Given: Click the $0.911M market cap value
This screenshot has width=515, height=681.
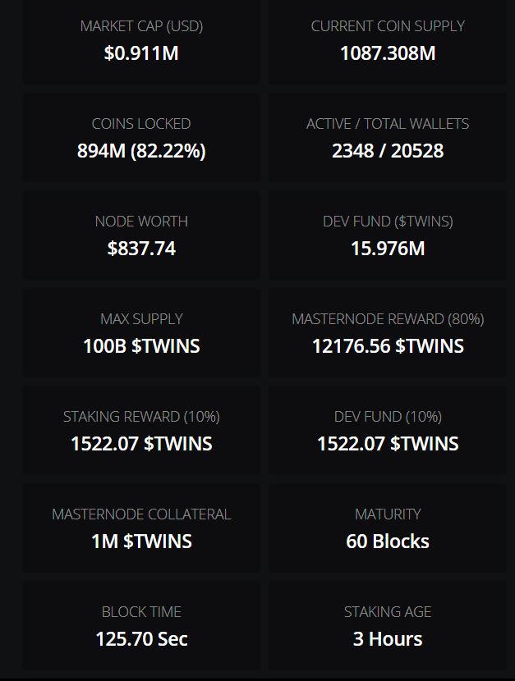Looking at the screenshot, I should pyautogui.click(x=141, y=53).
